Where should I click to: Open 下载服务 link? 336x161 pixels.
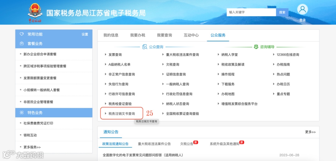228,84
